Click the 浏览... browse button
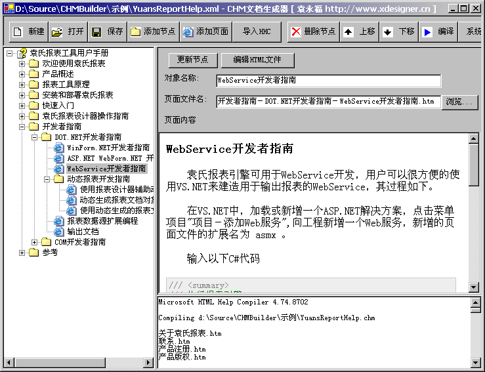Viewport: 485px width, 372px height. coord(459,102)
